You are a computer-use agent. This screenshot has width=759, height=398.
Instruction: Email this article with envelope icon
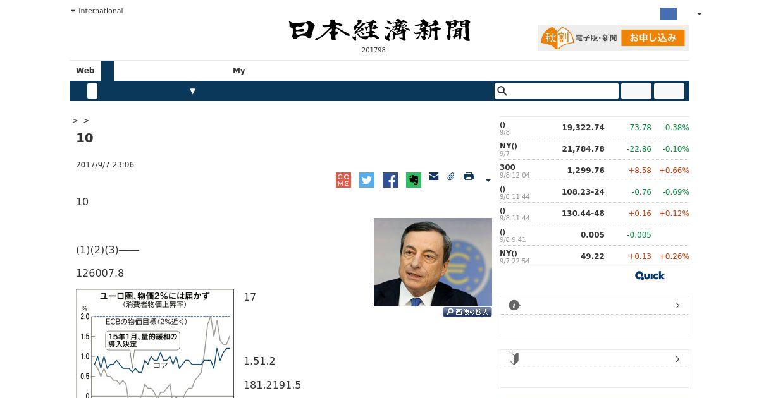pos(434,176)
